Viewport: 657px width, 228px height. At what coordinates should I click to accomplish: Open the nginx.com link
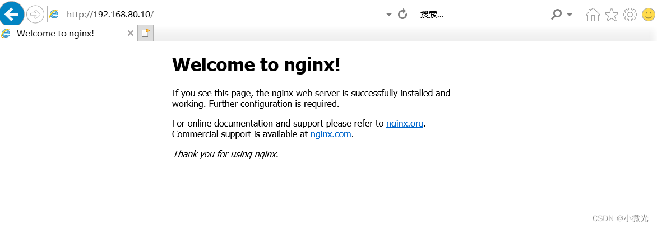(x=331, y=134)
